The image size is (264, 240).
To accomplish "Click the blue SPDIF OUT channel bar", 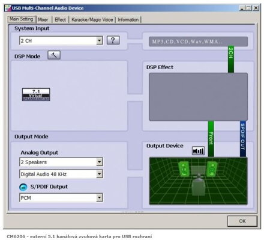I will point(243,139).
